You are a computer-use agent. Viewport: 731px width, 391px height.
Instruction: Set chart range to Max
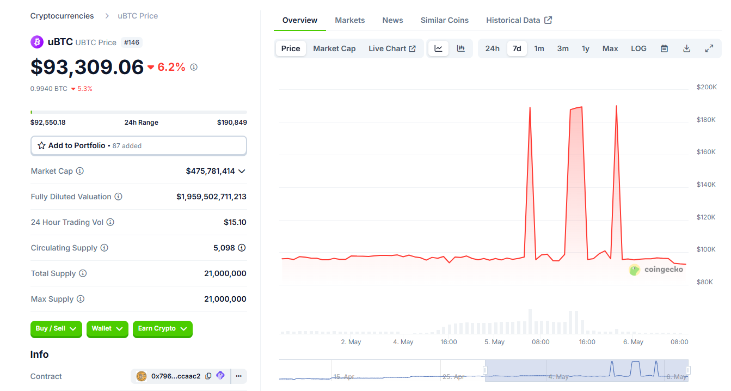[610, 48]
